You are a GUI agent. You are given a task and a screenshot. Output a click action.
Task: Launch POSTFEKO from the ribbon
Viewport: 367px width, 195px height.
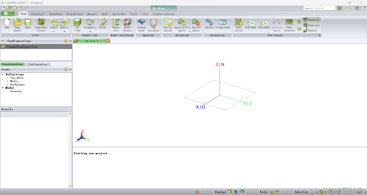(250, 24)
